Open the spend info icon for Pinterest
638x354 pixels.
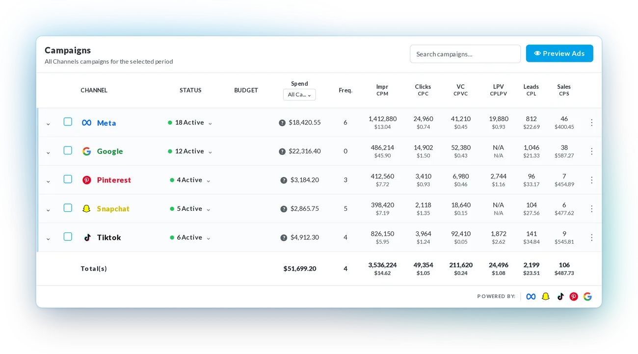tap(284, 180)
